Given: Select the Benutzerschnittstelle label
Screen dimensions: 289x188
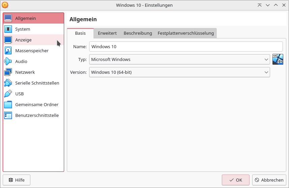Looking at the screenshot, I should tap(37, 115).
